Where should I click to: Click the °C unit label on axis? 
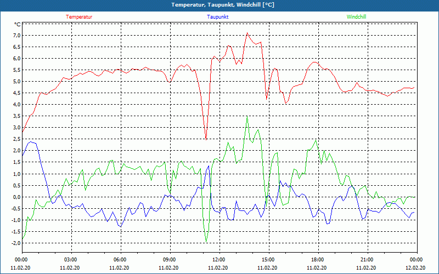tap(18, 24)
